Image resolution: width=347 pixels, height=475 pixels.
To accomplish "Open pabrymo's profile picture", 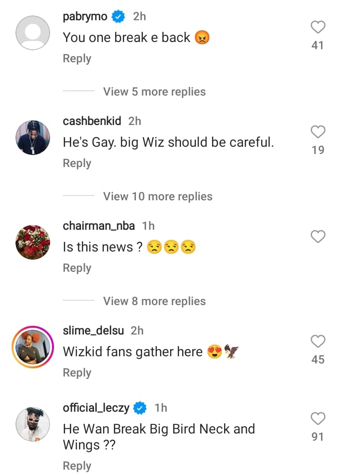I will coord(33,33).
